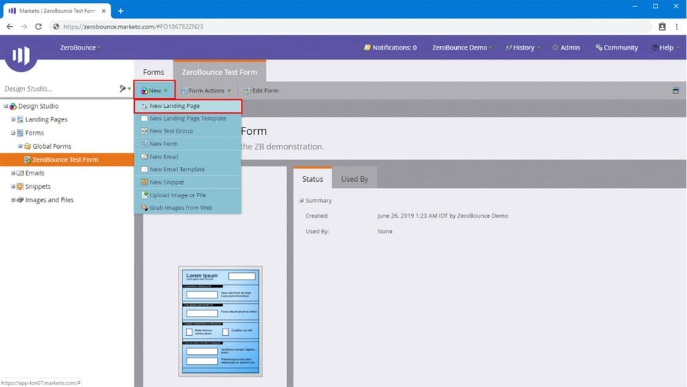The image size is (687, 387).
Task: Choose Upload Image or File
Action: tap(188, 195)
